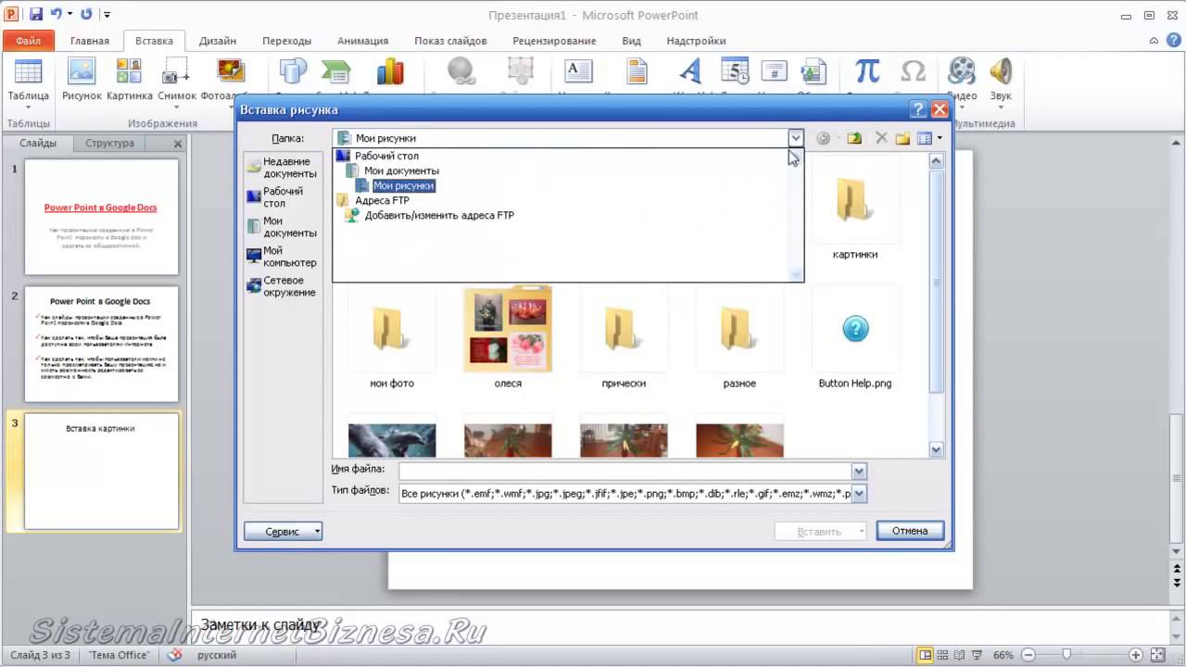The height and width of the screenshot is (667, 1186).
Task: Switch to reading view in the status bar
Action: click(x=959, y=655)
